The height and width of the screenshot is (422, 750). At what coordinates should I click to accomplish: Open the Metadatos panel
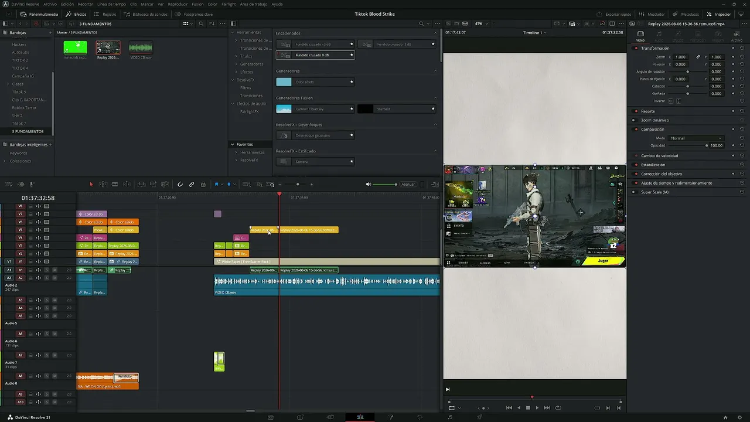(686, 14)
